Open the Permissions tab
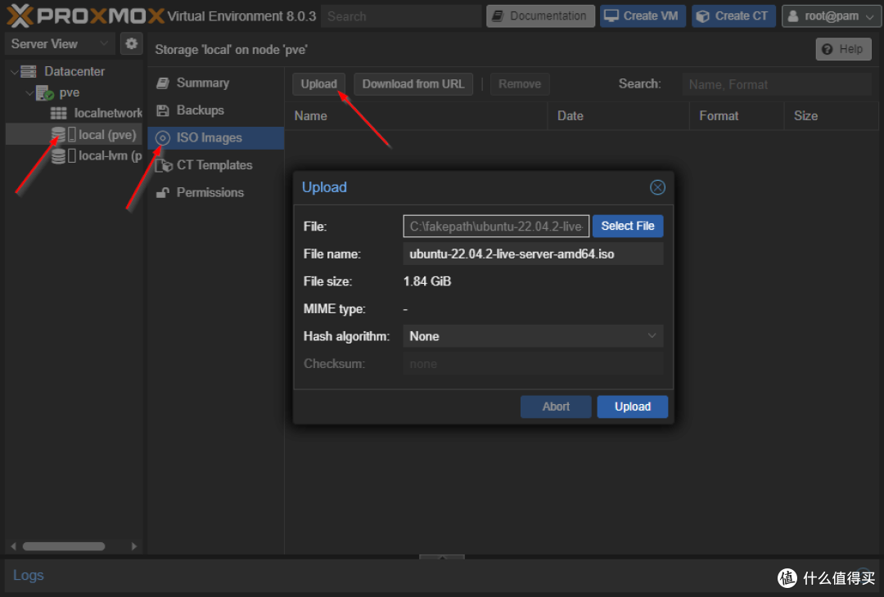 (x=216, y=193)
